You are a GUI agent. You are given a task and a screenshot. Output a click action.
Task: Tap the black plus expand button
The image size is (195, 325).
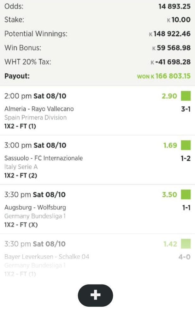(95, 295)
